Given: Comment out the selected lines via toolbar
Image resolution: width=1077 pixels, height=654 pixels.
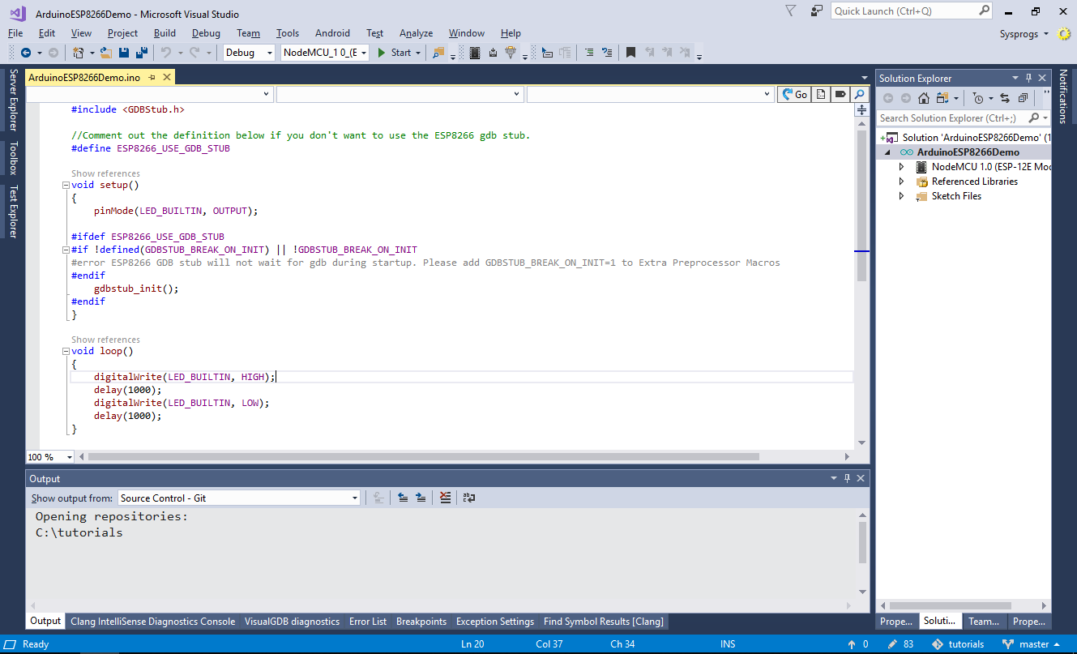Looking at the screenshot, I should (x=589, y=53).
